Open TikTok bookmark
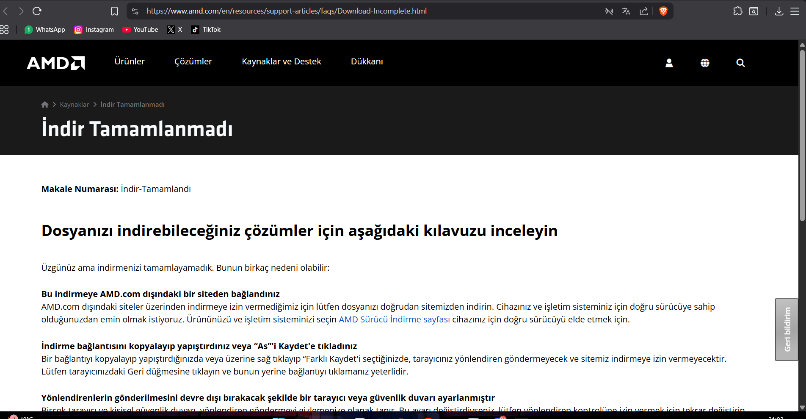 click(x=206, y=30)
